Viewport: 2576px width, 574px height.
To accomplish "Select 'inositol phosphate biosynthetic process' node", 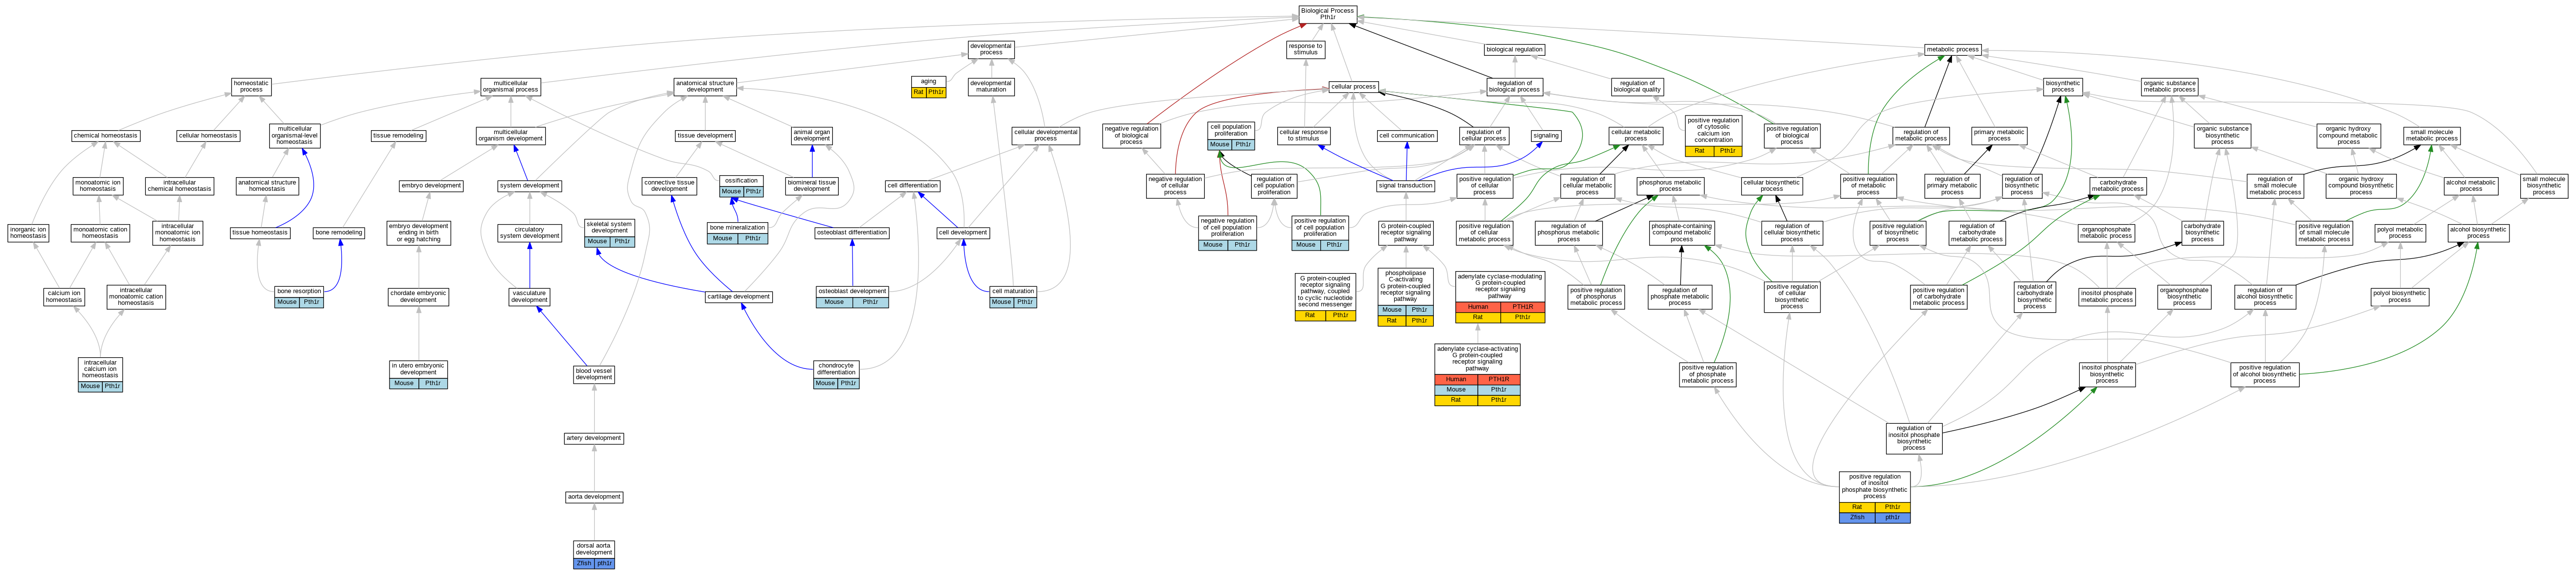I will (x=2107, y=374).
